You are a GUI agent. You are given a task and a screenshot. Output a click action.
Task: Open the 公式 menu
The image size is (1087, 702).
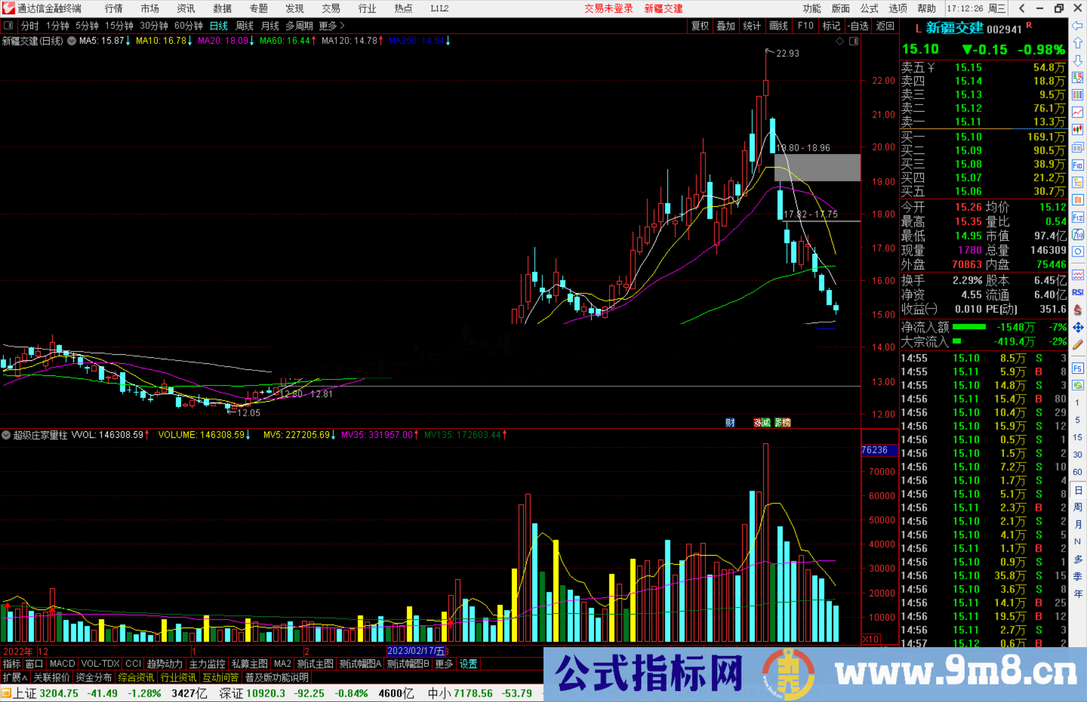pyautogui.click(x=869, y=8)
